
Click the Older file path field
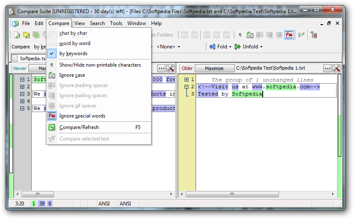[278, 68]
